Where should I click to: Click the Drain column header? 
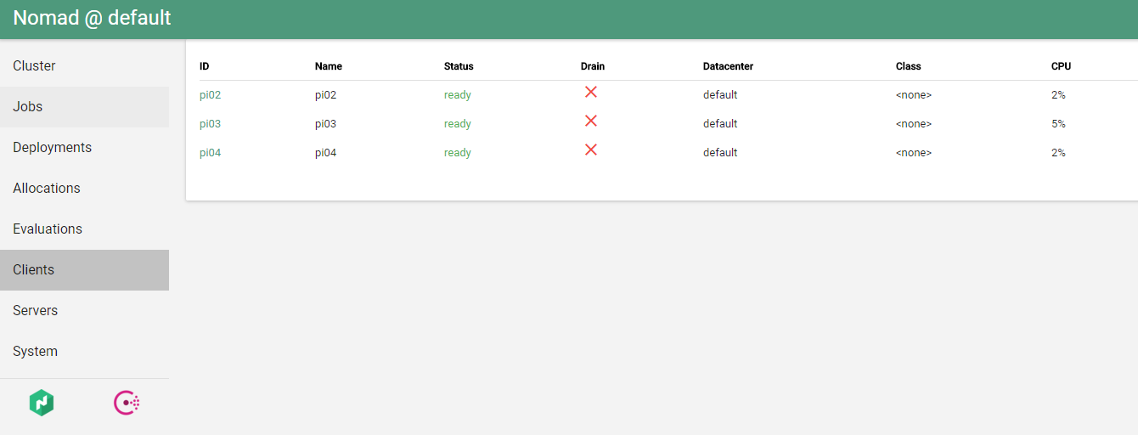click(593, 66)
